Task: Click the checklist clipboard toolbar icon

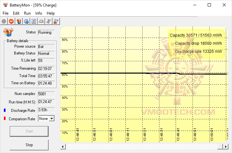Action: (x=34, y=21)
